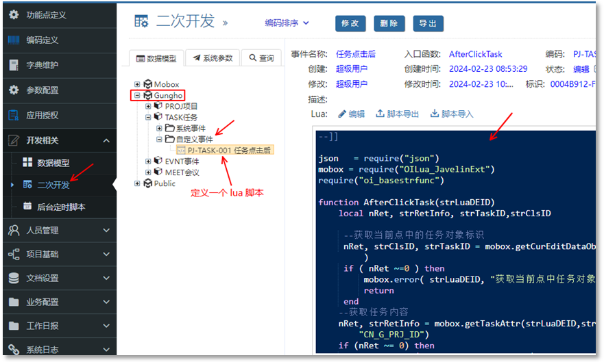Open 数据模型 in the sidebar
The width and height of the screenshot is (604, 362).
click(53, 163)
